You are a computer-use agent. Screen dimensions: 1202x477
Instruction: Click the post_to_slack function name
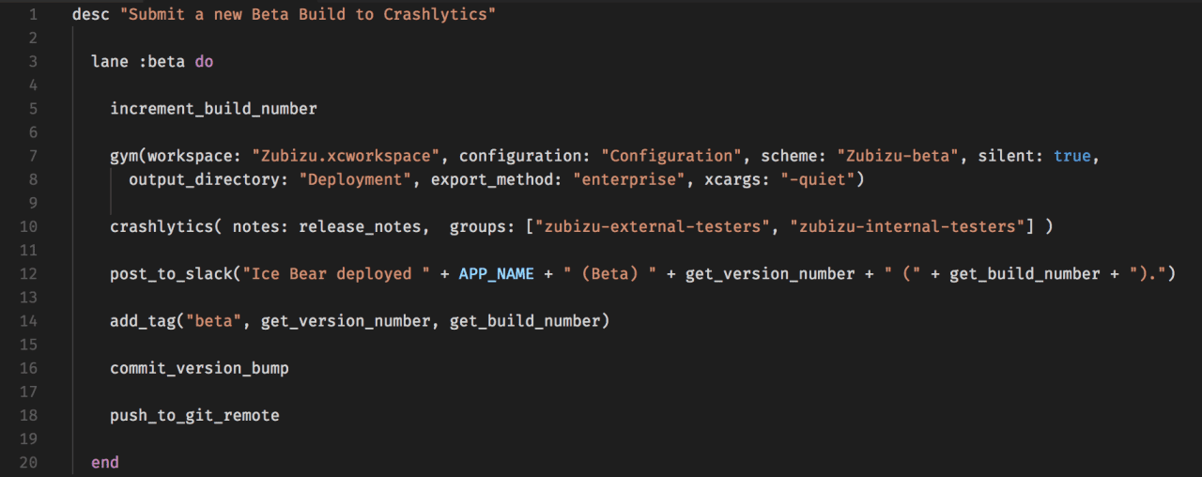tap(171, 274)
